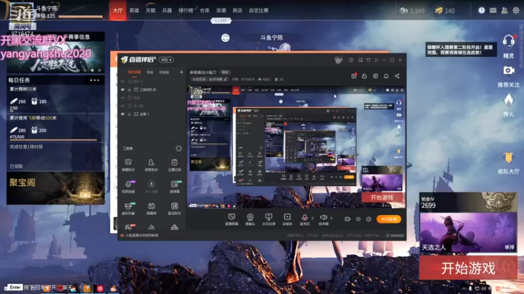The image size is (524, 294).
Task: Toggle the lock on the 三排找队友 source
Action: (129, 90)
